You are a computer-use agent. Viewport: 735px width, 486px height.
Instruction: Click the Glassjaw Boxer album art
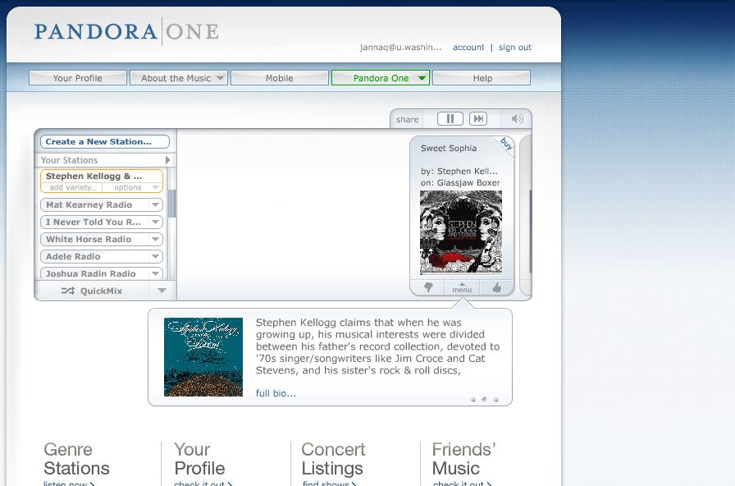coord(461,232)
